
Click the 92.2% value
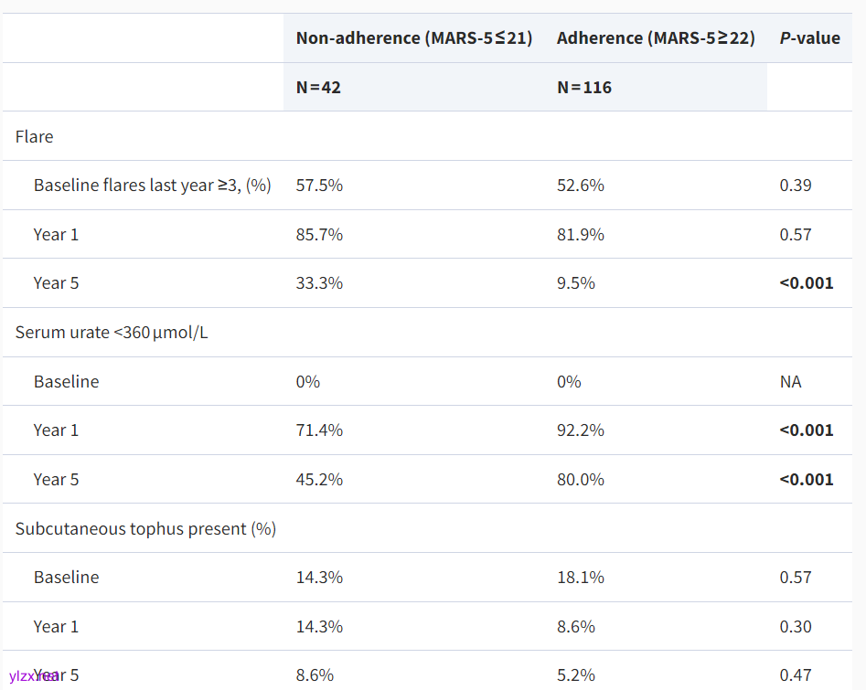(x=581, y=430)
